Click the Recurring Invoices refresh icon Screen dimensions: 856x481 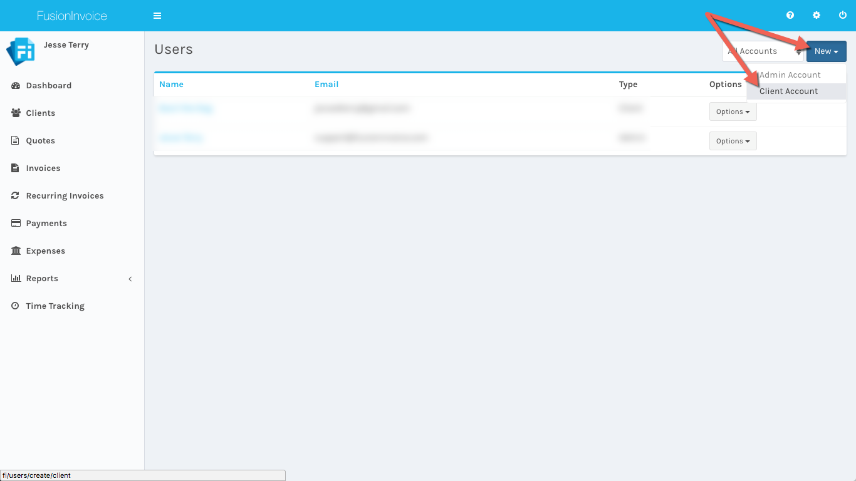coord(16,196)
